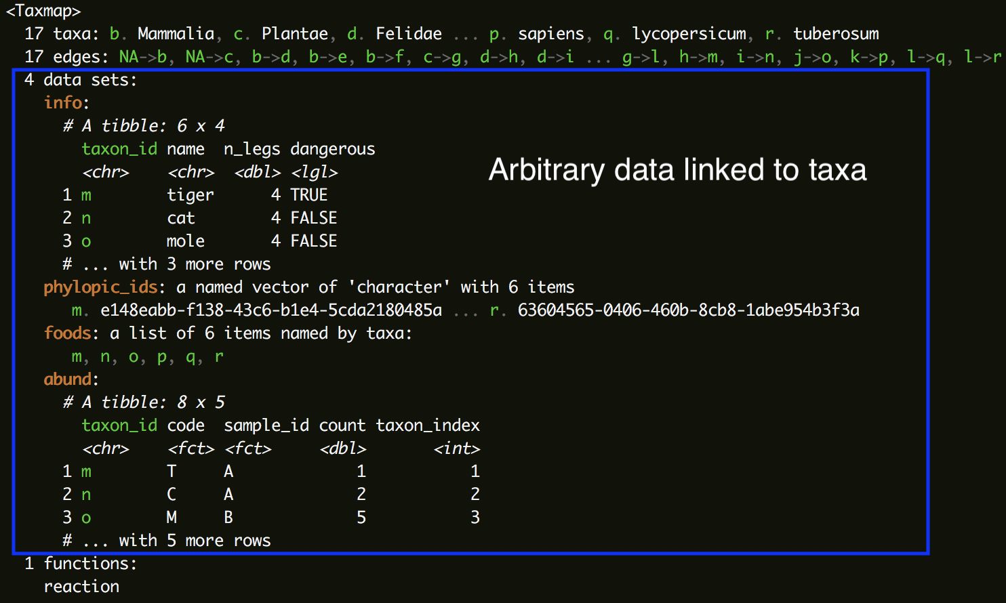Click the <Taxmap> header text
Image resolution: width=1006 pixels, height=603 pixels.
pyautogui.click(x=43, y=12)
